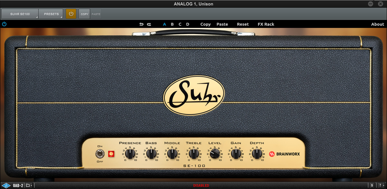Open the FX Rack view
The image size is (387, 189).
tap(266, 24)
